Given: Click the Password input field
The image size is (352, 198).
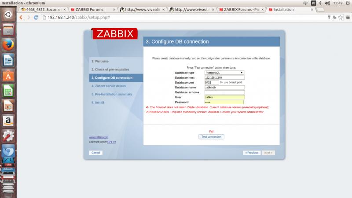Looking at the screenshot, I should [x=224, y=102].
